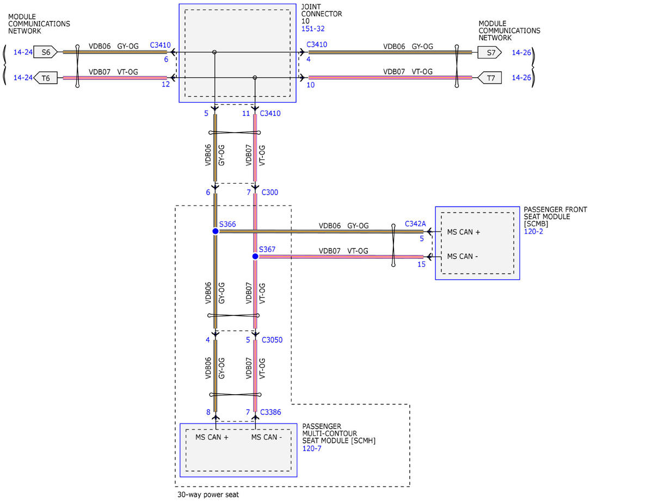Open the 14-26 reference beside the T7 tag
The width and height of the screenshot is (653, 504).
(521, 78)
